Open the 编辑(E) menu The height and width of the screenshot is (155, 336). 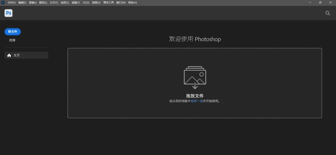coord(22,2)
